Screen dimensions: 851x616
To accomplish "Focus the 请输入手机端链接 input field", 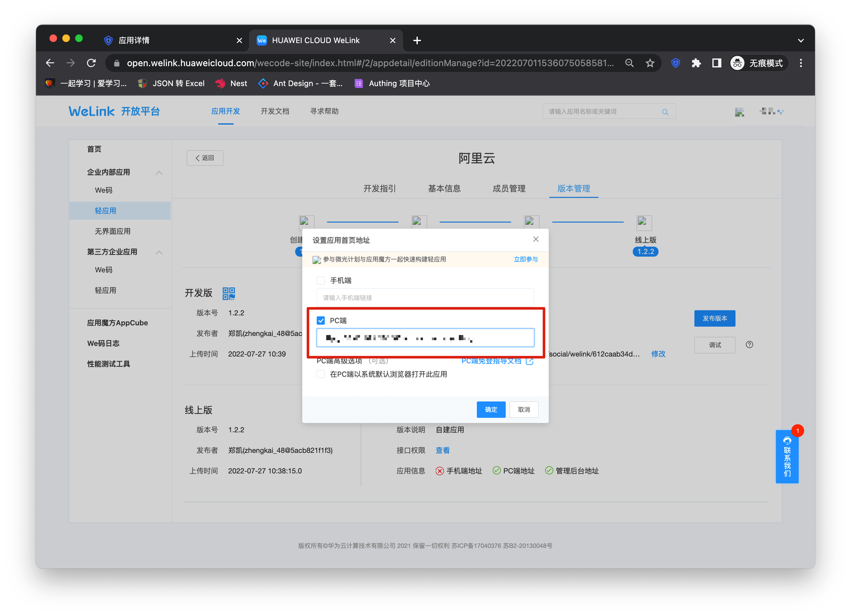I will point(425,298).
